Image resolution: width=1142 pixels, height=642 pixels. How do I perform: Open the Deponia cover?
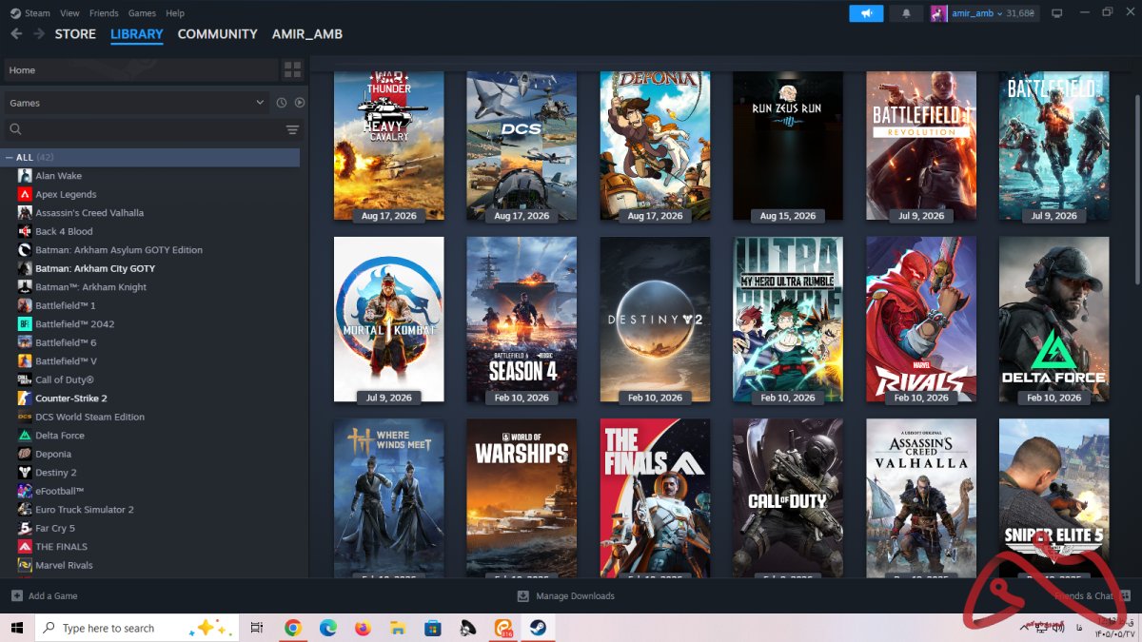tap(655, 146)
